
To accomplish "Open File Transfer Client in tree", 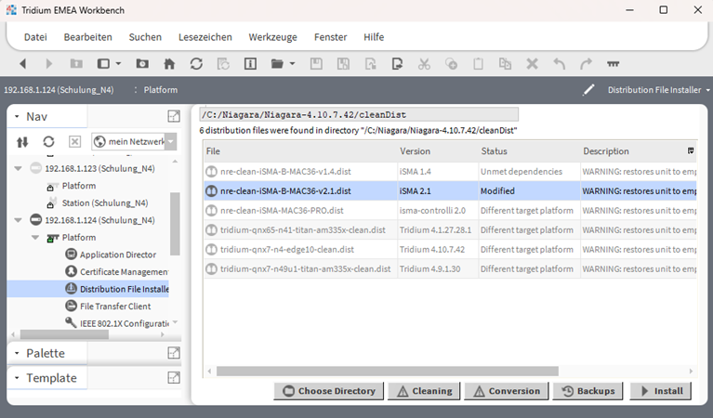I will click(115, 307).
